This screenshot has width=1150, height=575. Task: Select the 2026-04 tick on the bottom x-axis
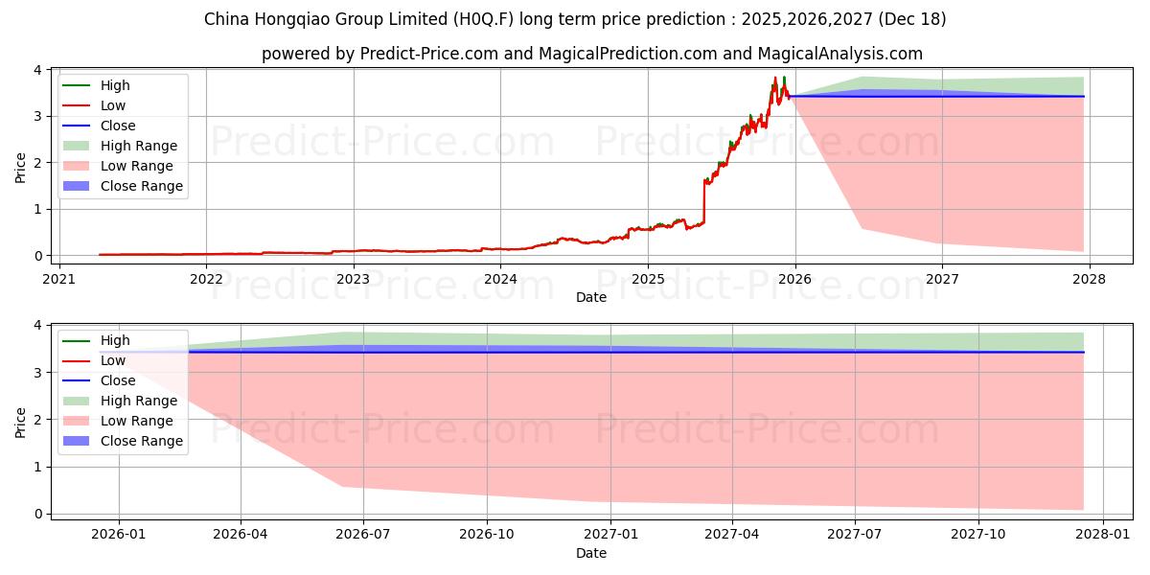(241, 534)
